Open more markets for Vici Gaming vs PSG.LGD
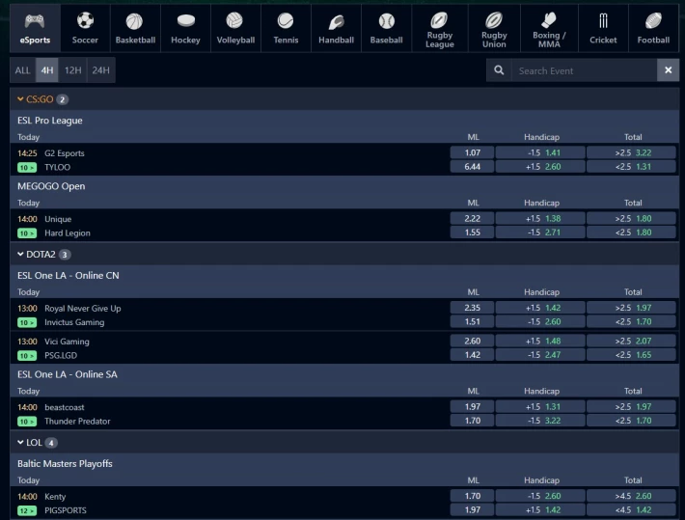This screenshot has height=520, width=685. tap(27, 356)
